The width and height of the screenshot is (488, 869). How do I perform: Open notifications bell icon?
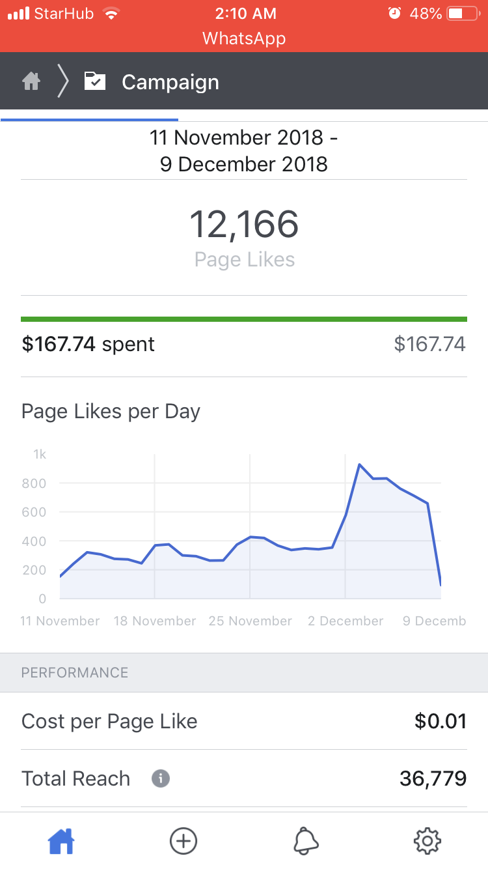[306, 841]
